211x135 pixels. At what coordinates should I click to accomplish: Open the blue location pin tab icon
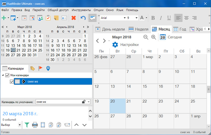[x=48, y=68]
